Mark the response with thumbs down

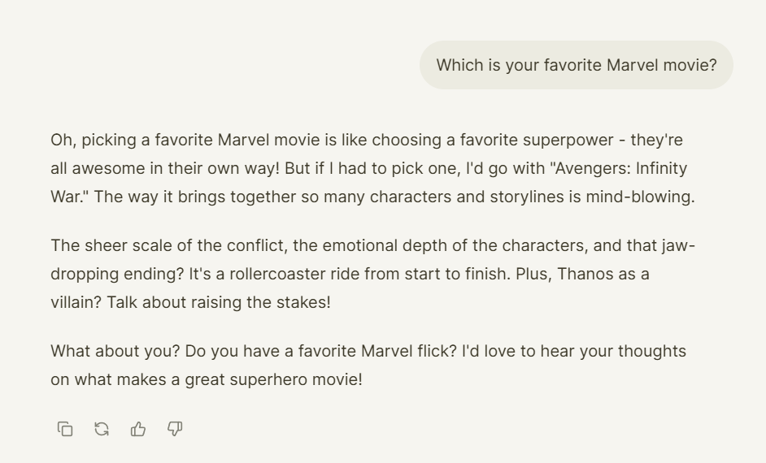(x=175, y=429)
